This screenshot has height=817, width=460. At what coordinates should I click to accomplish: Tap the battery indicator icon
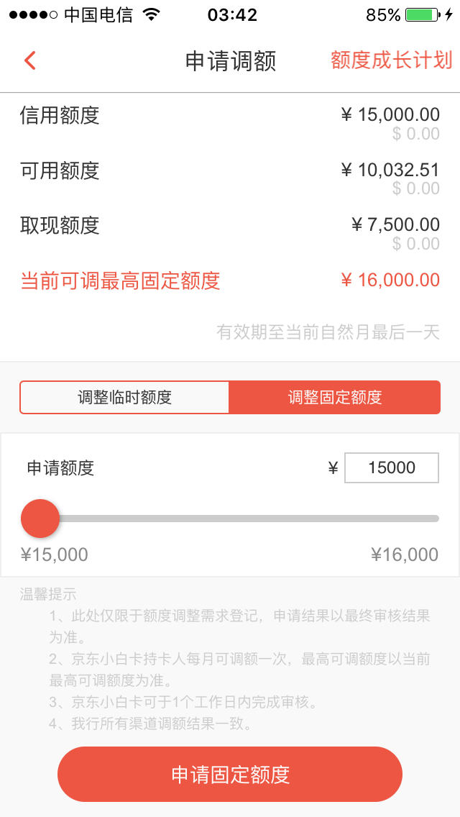coord(423,14)
